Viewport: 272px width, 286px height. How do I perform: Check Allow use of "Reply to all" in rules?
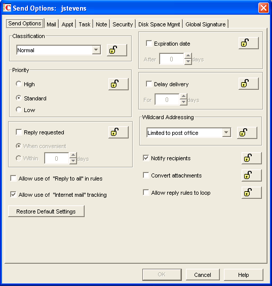(13, 178)
